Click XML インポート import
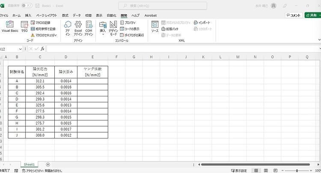321x173 pixels. (x=202, y=23)
